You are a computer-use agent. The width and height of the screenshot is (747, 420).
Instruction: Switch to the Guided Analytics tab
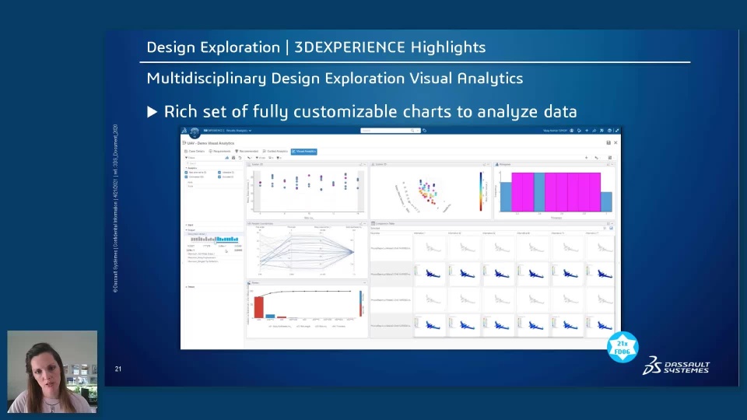click(275, 152)
